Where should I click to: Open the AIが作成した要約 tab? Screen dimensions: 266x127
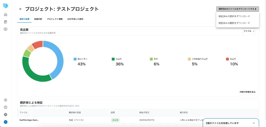click(75, 19)
